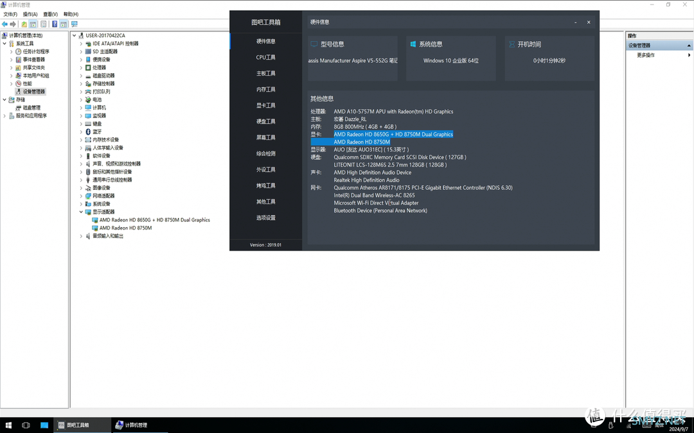Open 其他工具 in 图吧工具箱 sidebar

coord(265,202)
